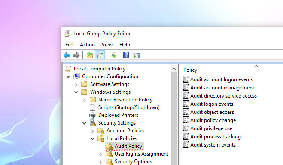Click icon beside Audit object access
This screenshot has width=283, height=165.
point(186,112)
